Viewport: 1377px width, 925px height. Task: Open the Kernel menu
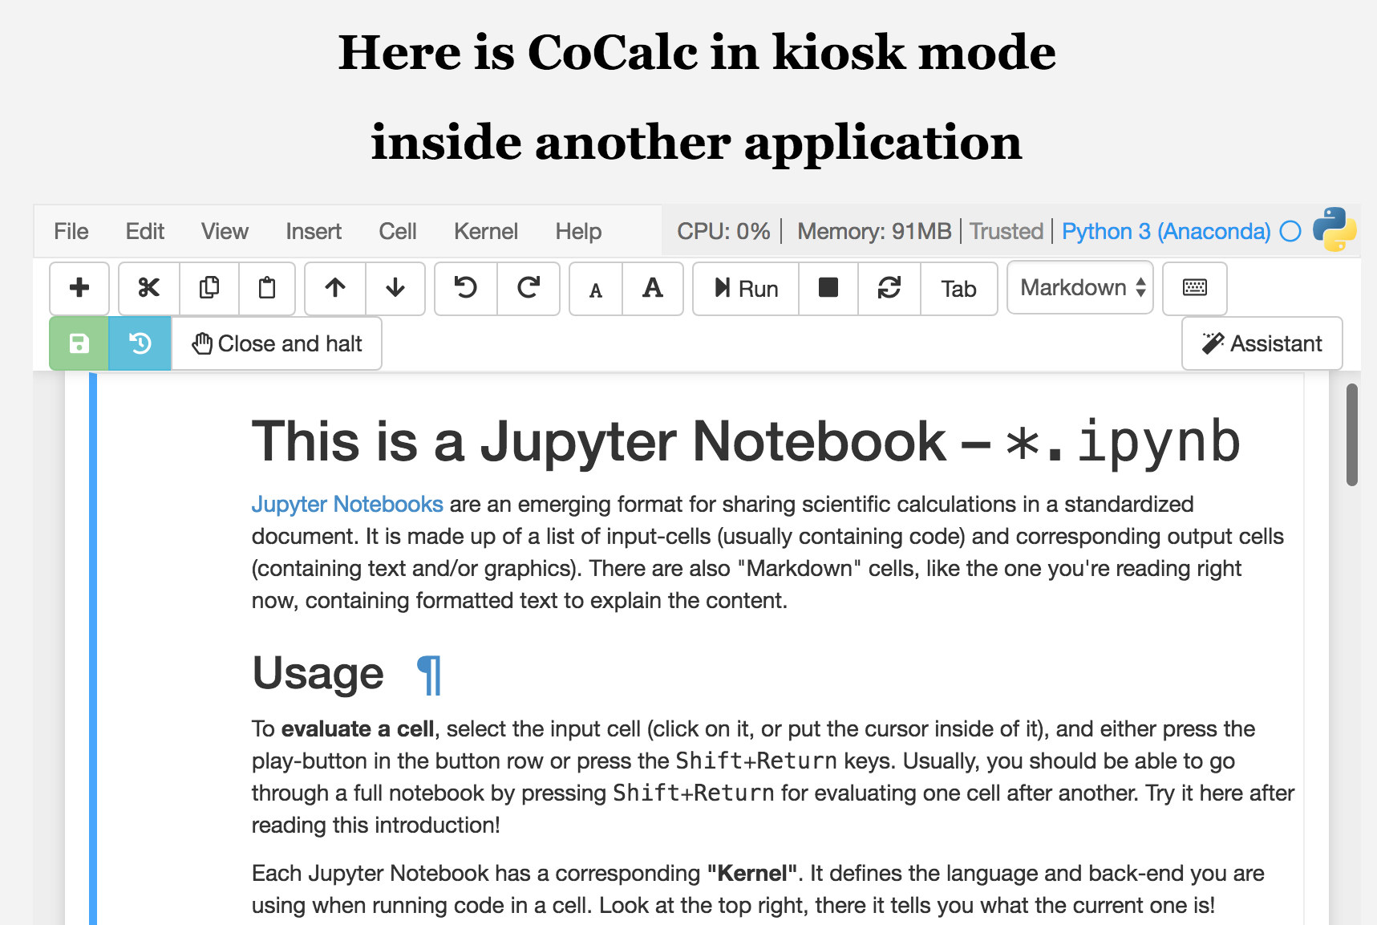click(485, 231)
